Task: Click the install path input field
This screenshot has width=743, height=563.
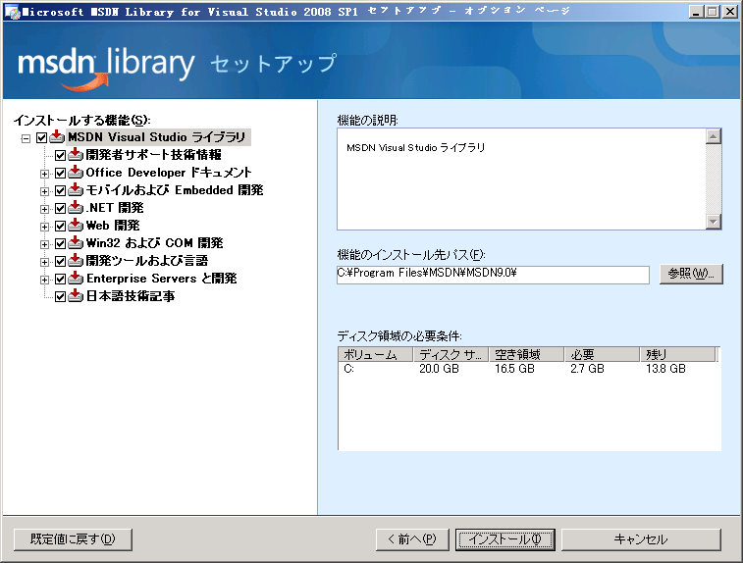Action: pos(493,275)
